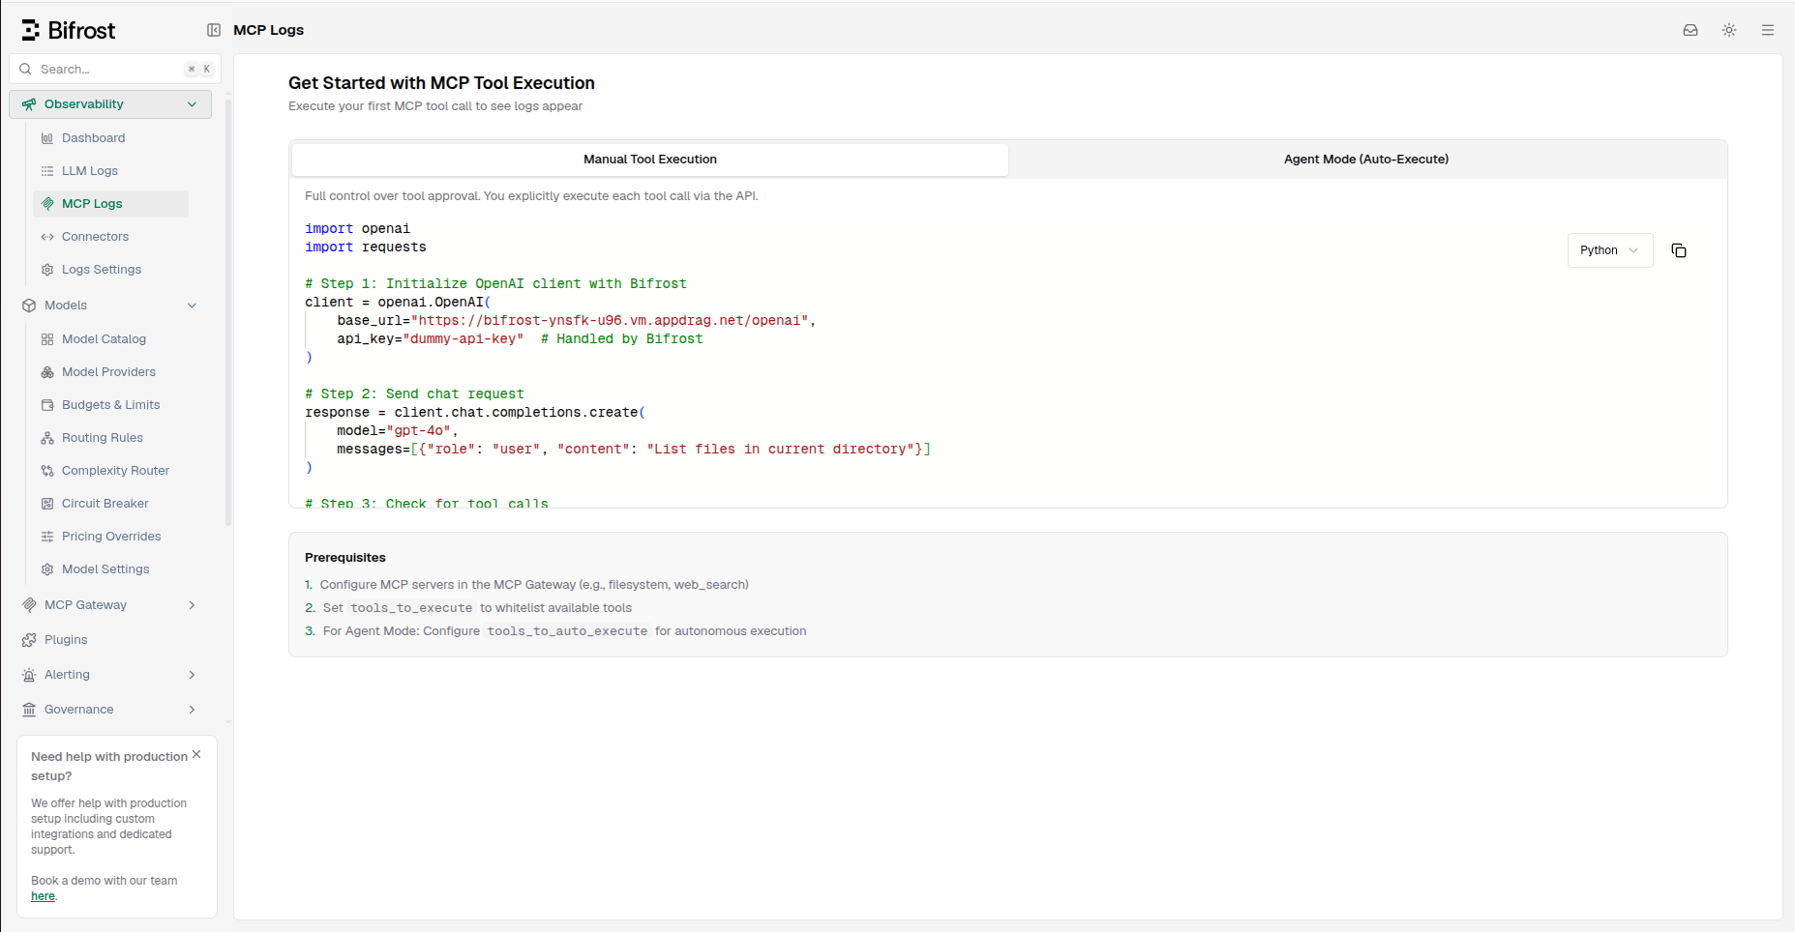This screenshot has width=1795, height=932.
Task: Collapse the Observability section
Action: pyautogui.click(x=110, y=104)
